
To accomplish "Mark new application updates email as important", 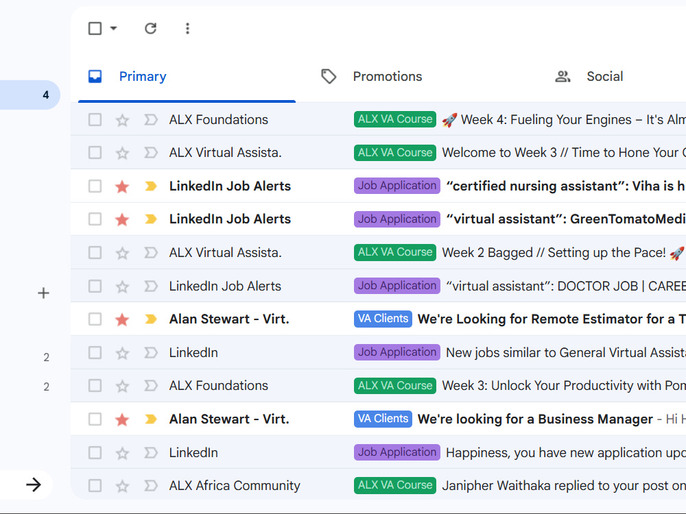I will [x=150, y=452].
